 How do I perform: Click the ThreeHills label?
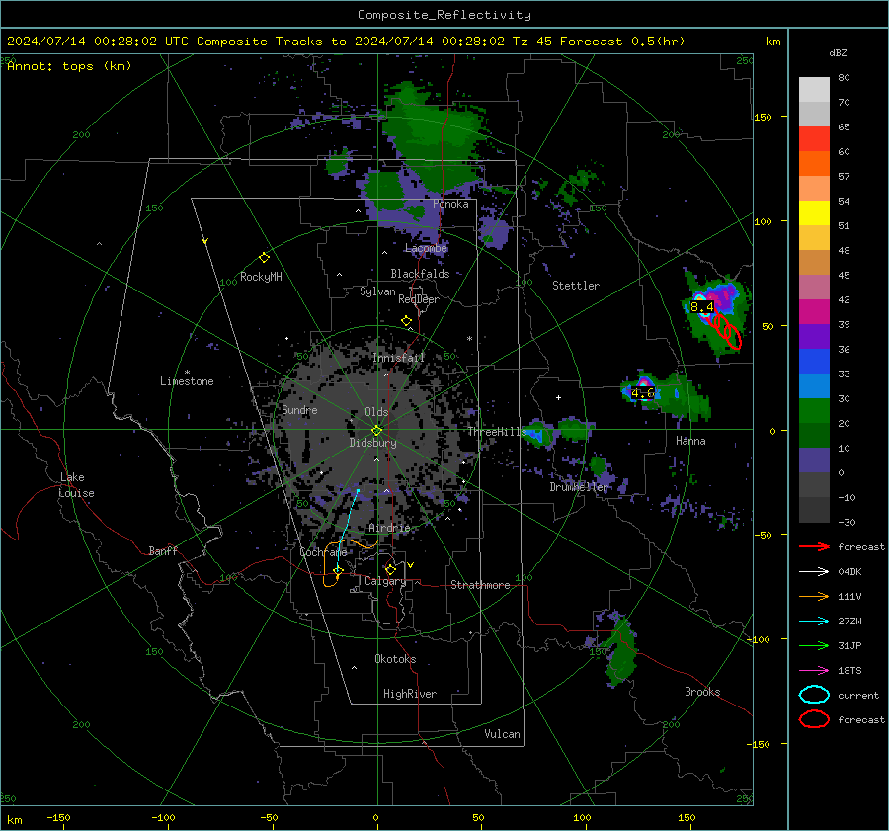[x=497, y=432]
